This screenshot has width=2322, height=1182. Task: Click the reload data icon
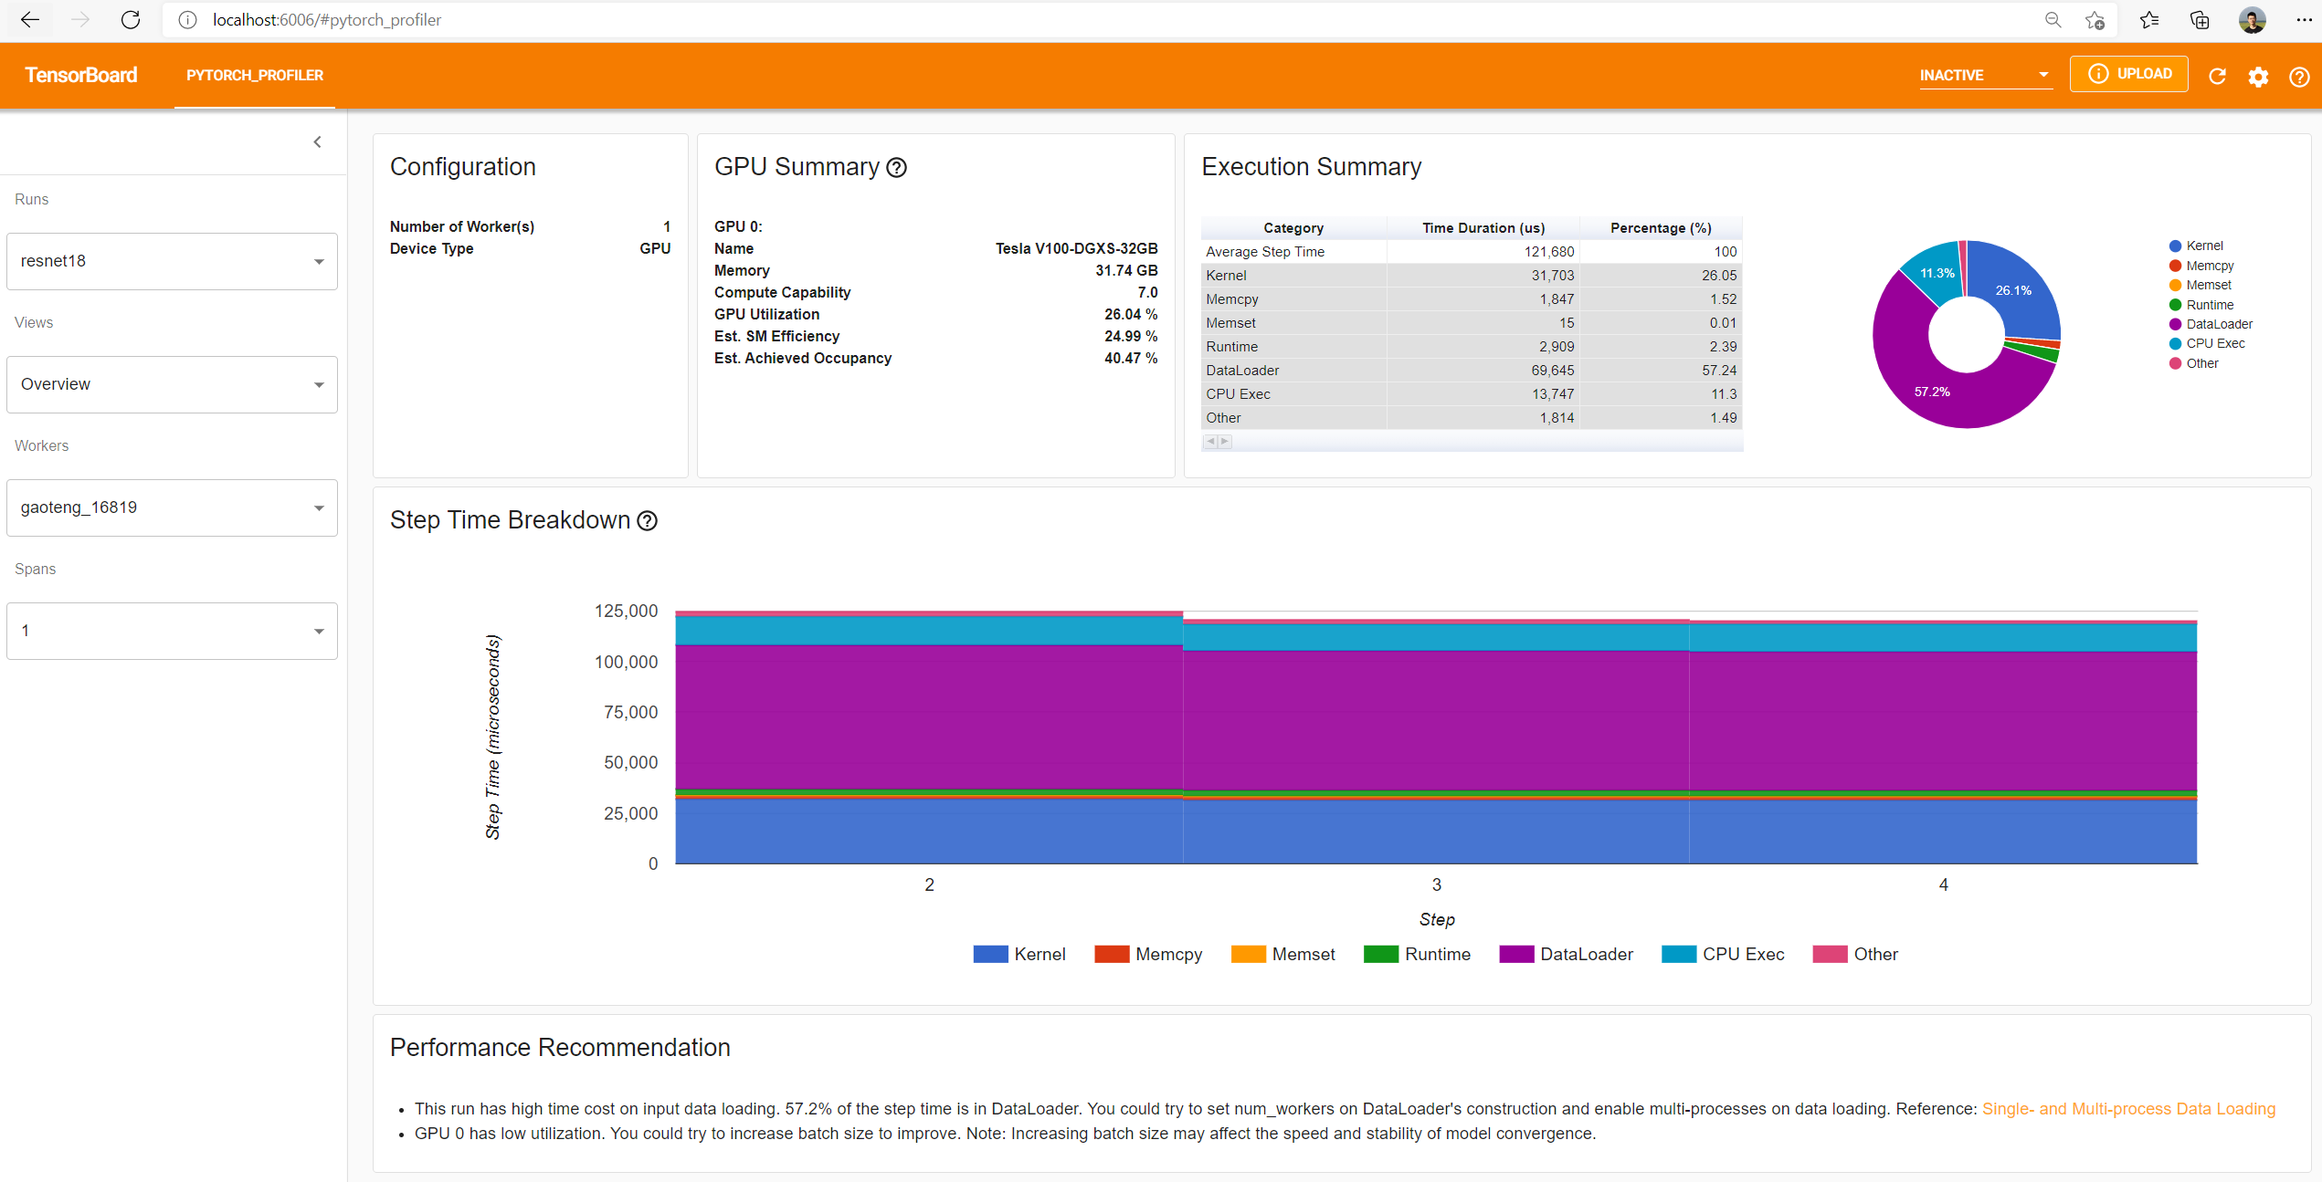pyautogui.click(x=2217, y=77)
